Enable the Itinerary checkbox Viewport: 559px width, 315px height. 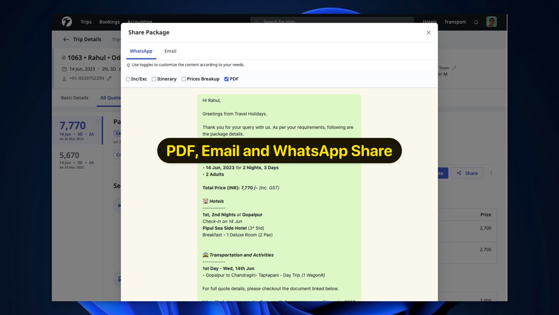coord(154,79)
